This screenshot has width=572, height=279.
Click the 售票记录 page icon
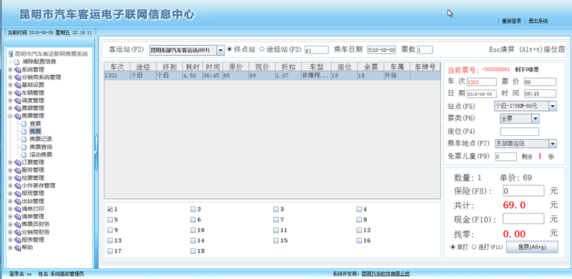(24, 139)
